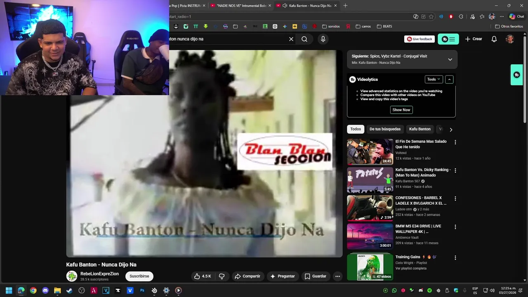Open the Otros favoritos bookmarks folder
The width and height of the screenshot is (528, 297).
509,26
